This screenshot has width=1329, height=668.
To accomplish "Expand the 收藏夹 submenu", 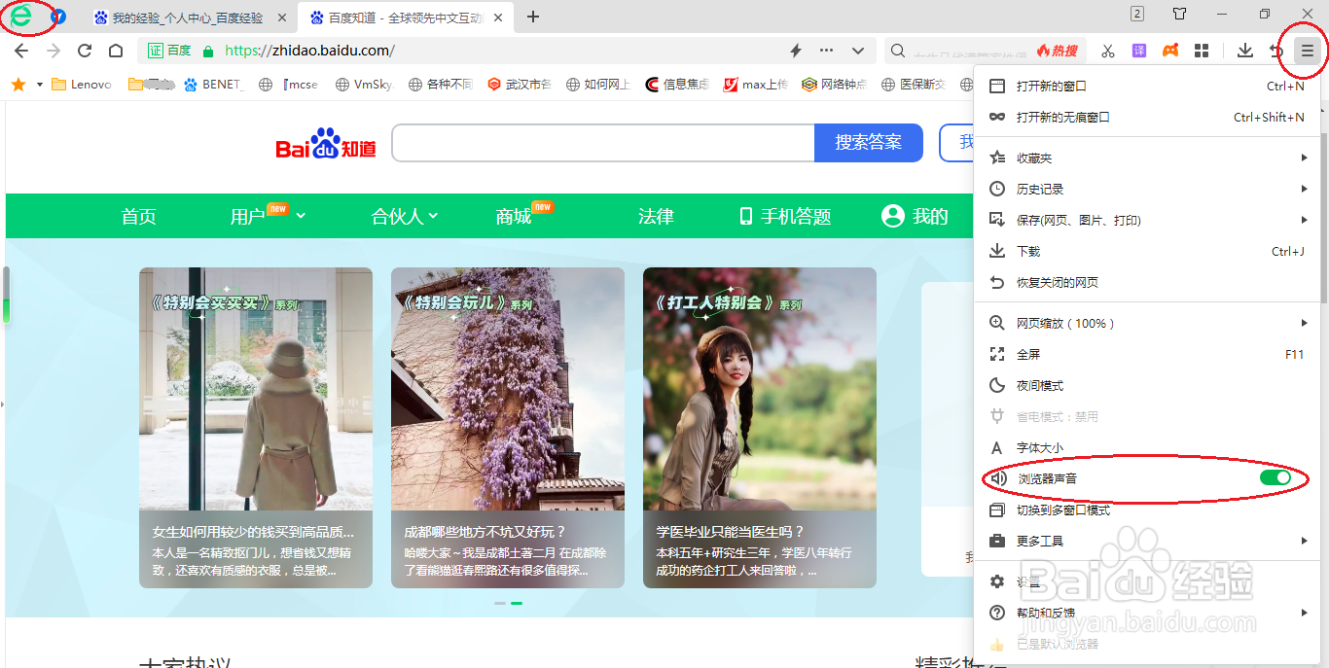I will (x=1146, y=158).
